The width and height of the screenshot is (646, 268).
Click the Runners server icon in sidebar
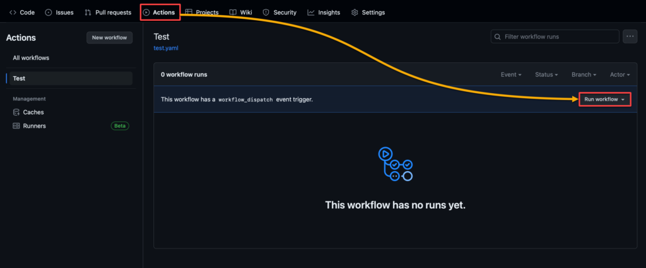(x=16, y=126)
